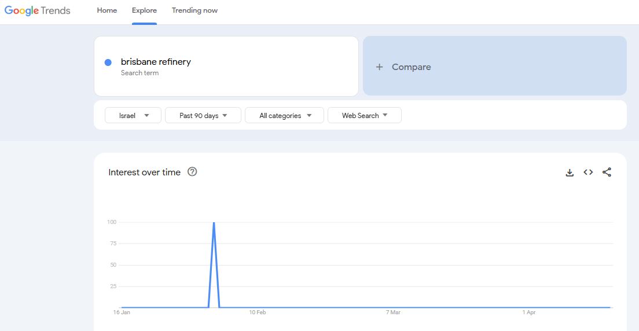This screenshot has width=639, height=331.
Task: Open the Trending now tab
Action: (194, 10)
